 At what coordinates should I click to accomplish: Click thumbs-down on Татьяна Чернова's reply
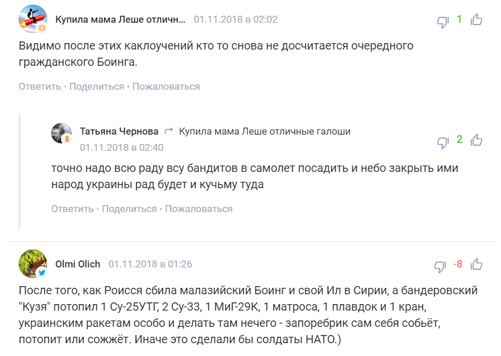click(x=443, y=142)
